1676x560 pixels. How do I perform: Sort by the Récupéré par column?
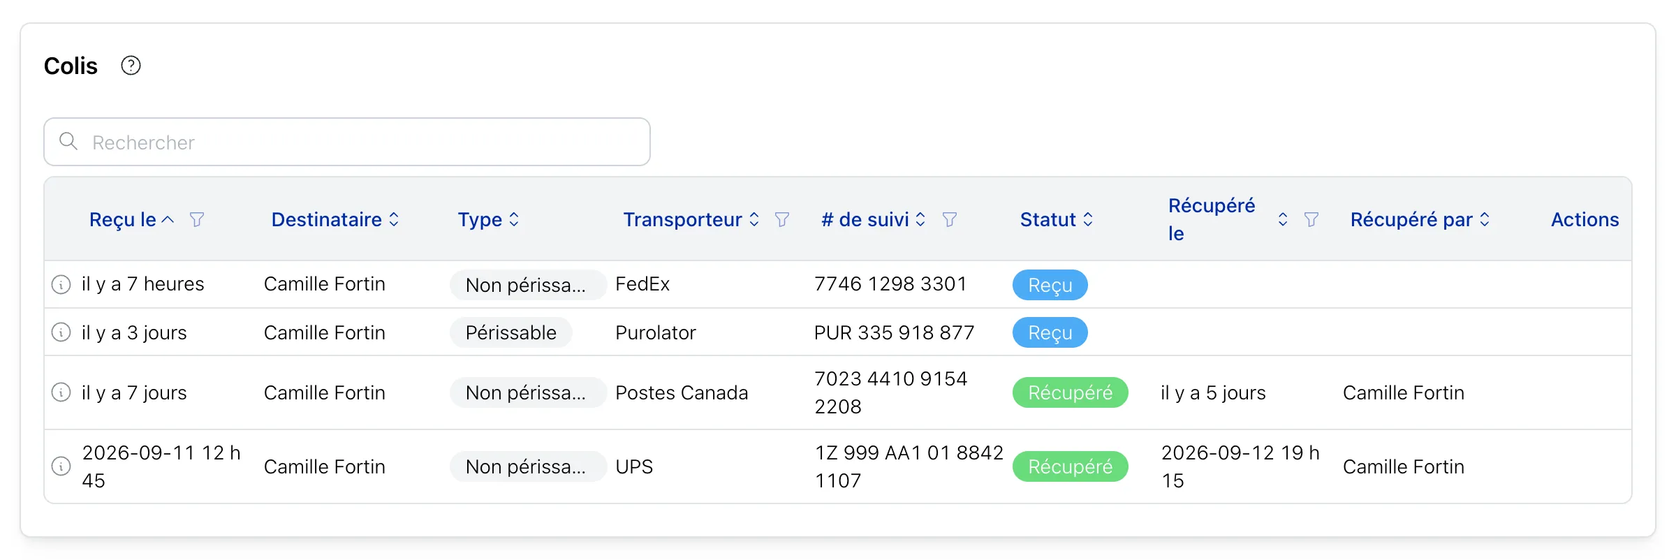pos(1420,220)
